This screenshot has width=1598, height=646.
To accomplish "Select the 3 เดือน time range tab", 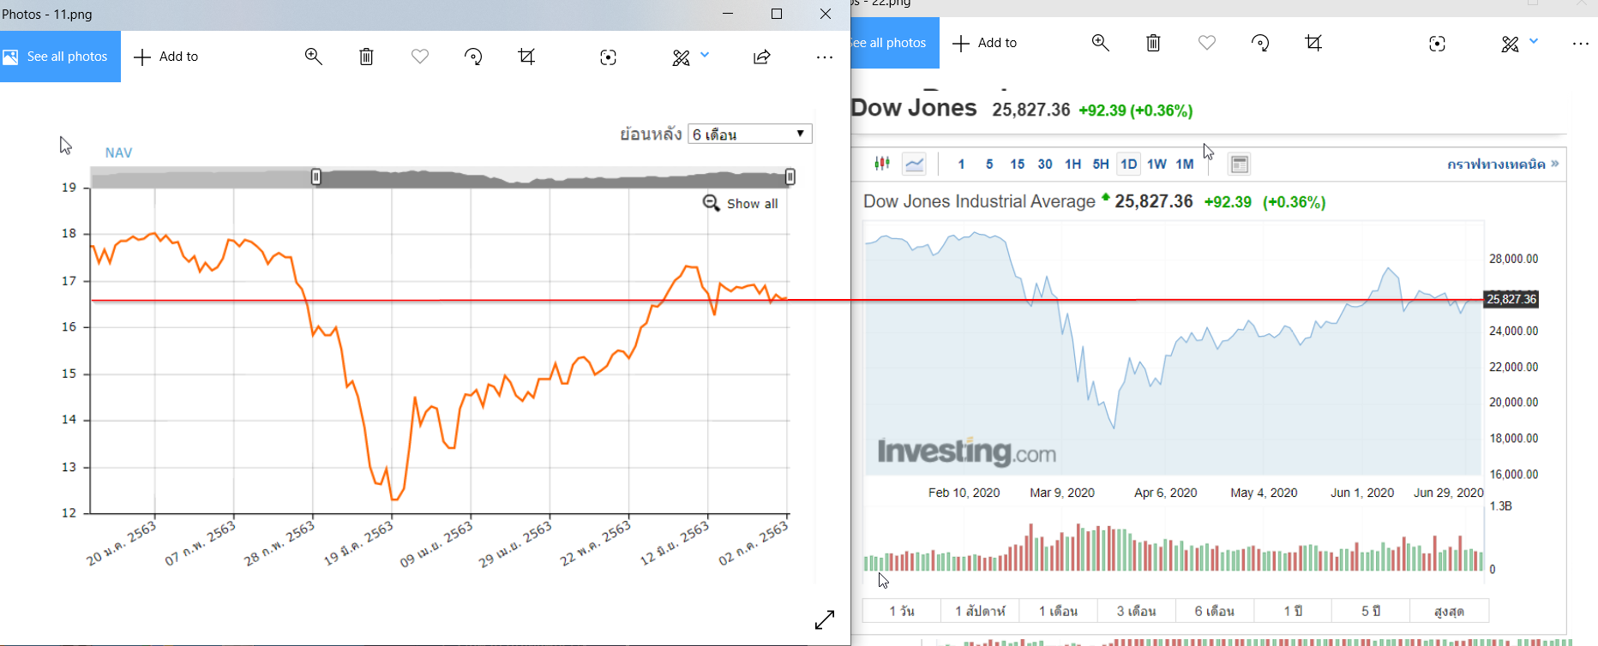I will 1136,611.
